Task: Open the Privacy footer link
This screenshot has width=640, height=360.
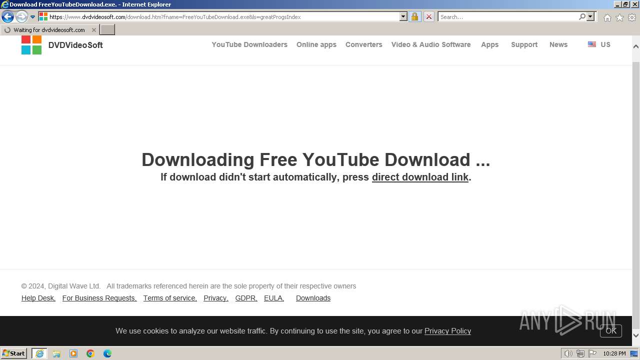Action: coord(216,298)
